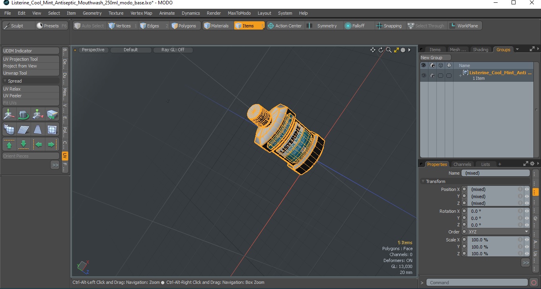Open the Ray GL: Off dropdown
Image resolution: width=541 pixels, height=289 pixels.
click(173, 50)
